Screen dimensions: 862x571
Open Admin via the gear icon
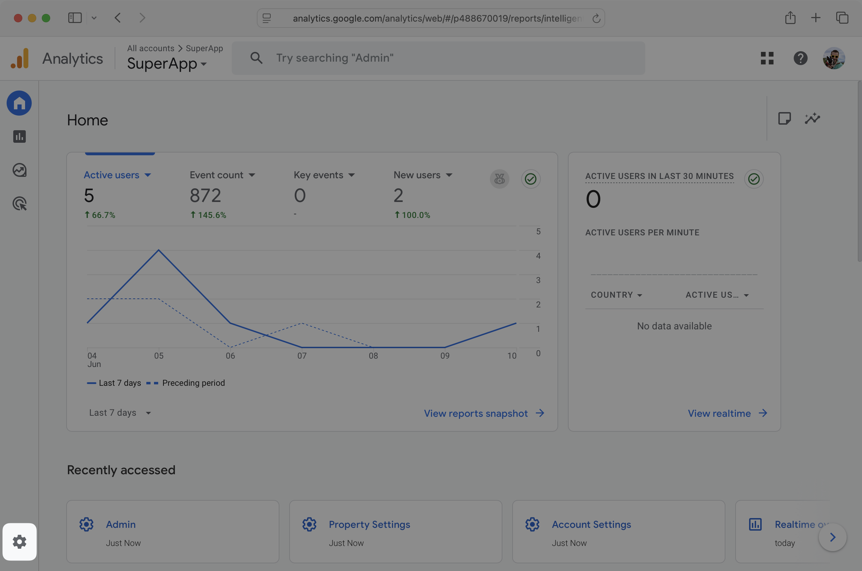point(19,542)
